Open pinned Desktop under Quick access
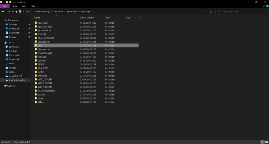This screenshot has height=144, width=269. [x=13, y=24]
